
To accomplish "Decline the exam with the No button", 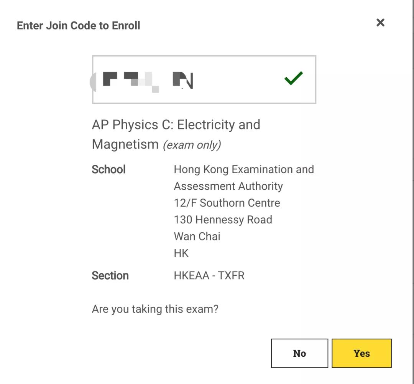I will click(299, 353).
